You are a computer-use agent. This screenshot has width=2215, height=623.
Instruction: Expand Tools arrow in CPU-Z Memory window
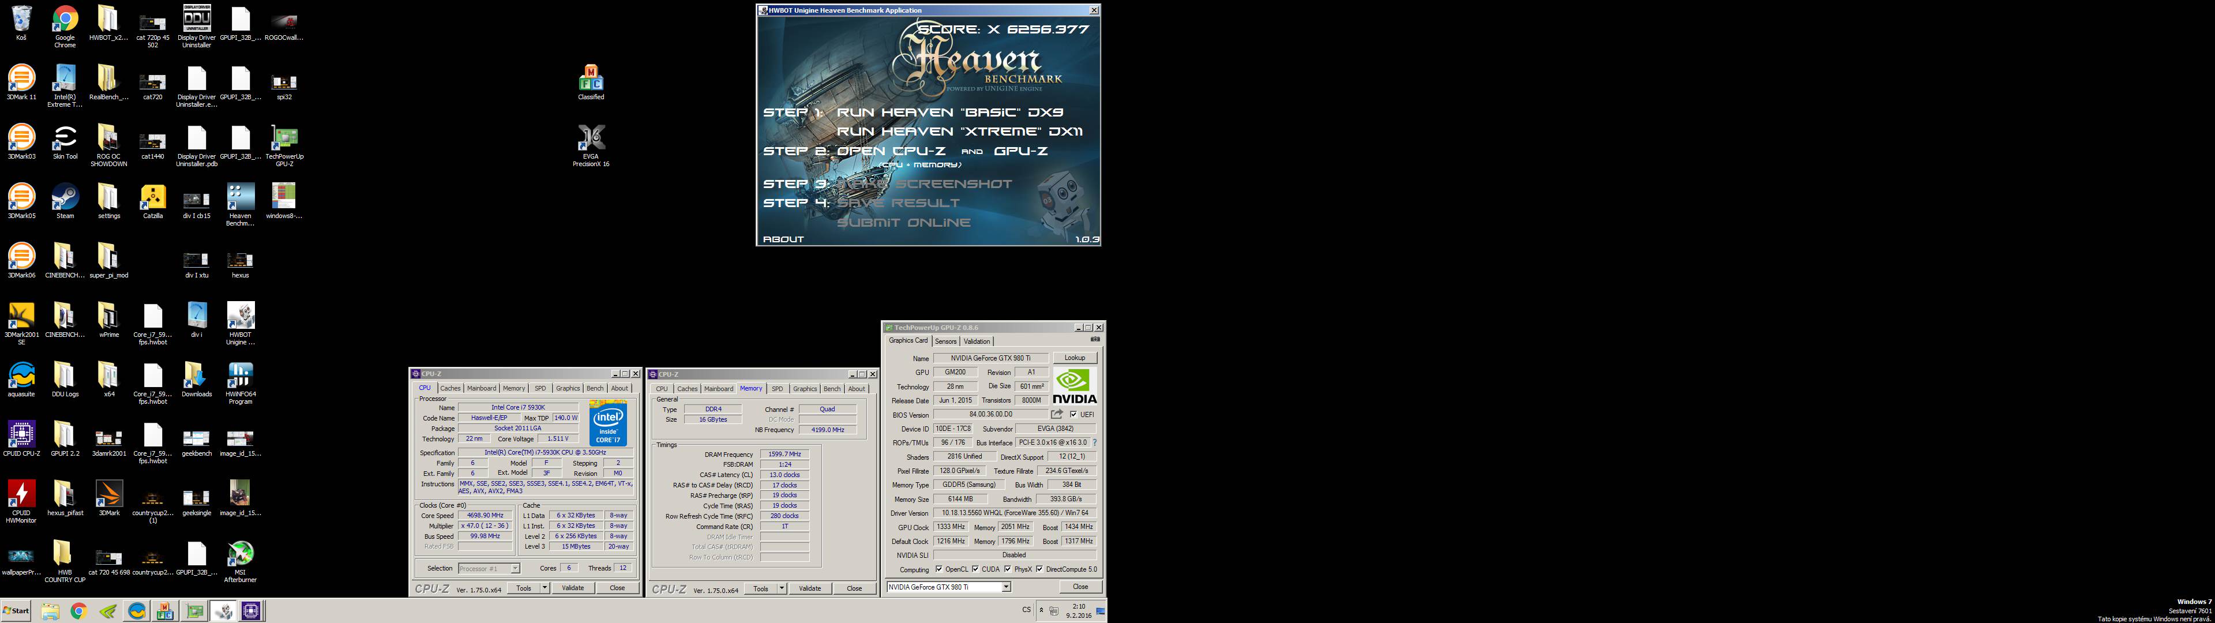click(x=782, y=588)
